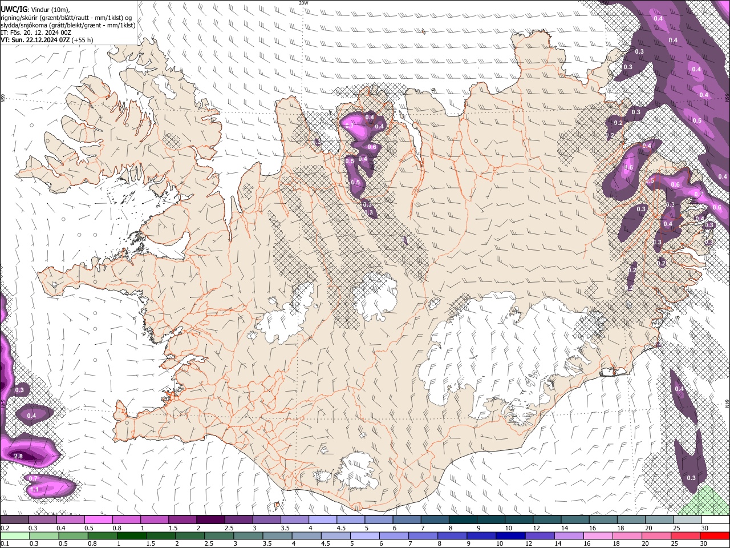730x548 pixels.
Task: Choose the light lavender 4 swatch on upper scale
Action: [322, 520]
